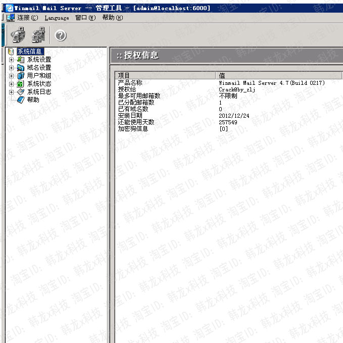Select 系统状态 tree label

[39, 84]
